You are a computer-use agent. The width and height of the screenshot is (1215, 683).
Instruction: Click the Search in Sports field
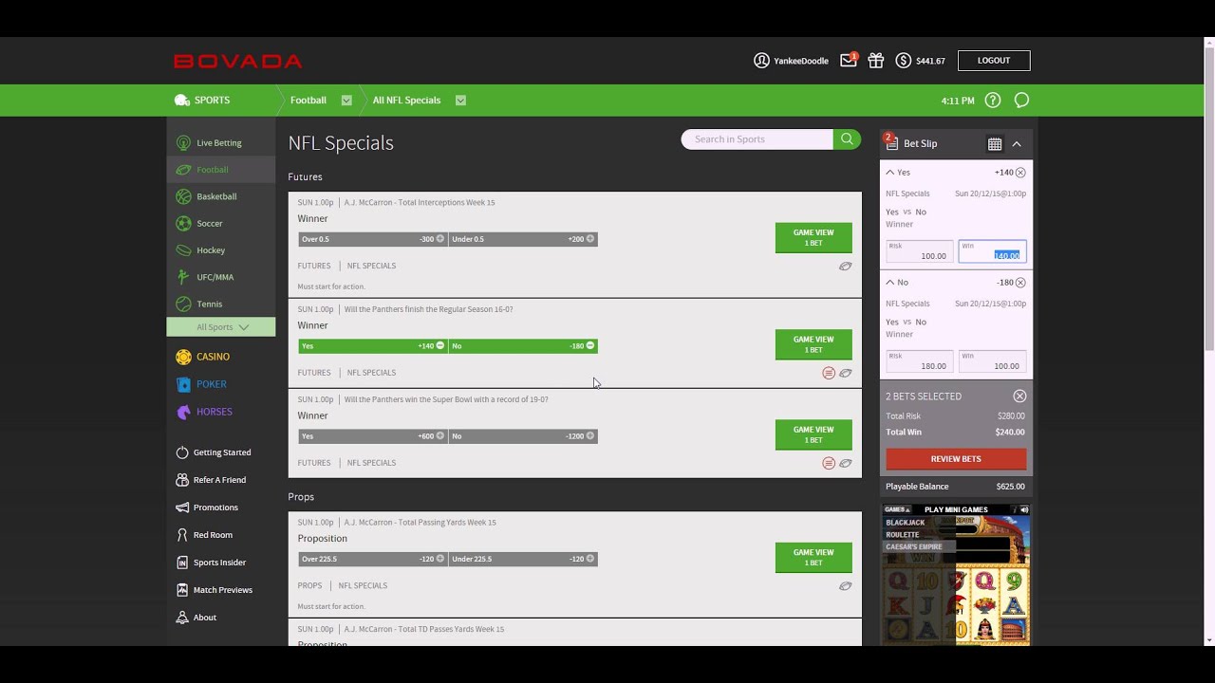757,139
